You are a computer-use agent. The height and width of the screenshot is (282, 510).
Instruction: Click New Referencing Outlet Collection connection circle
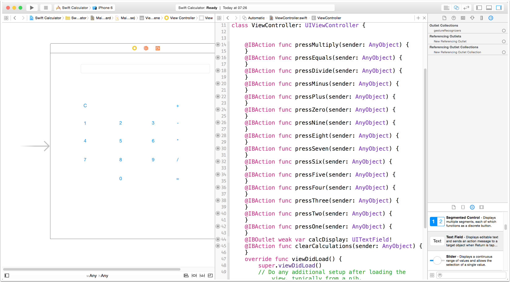[x=504, y=52]
